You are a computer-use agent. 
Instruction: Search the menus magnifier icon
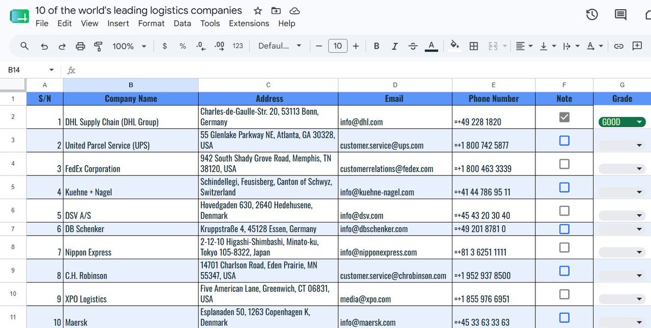point(24,46)
